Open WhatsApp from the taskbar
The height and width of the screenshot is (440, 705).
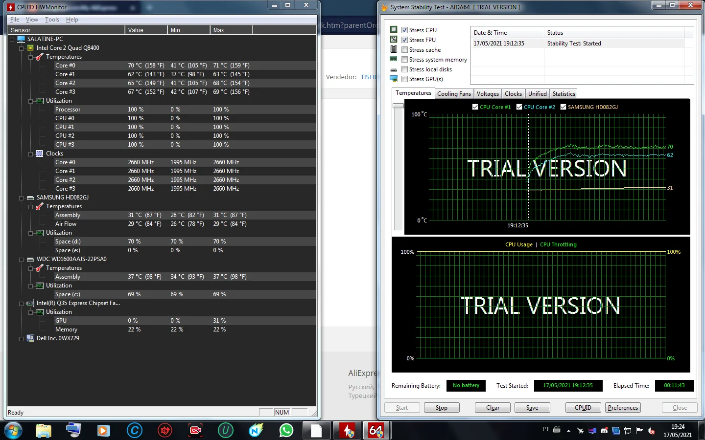(286, 430)
